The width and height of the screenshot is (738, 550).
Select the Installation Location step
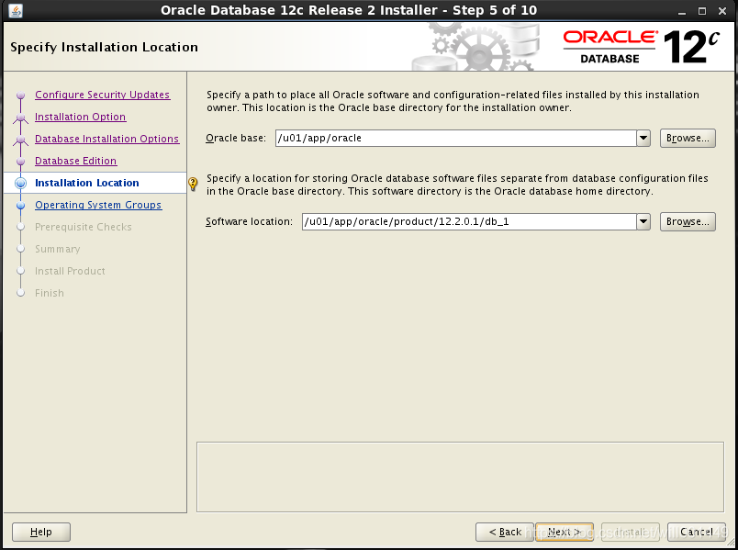(x=87, y=183)
